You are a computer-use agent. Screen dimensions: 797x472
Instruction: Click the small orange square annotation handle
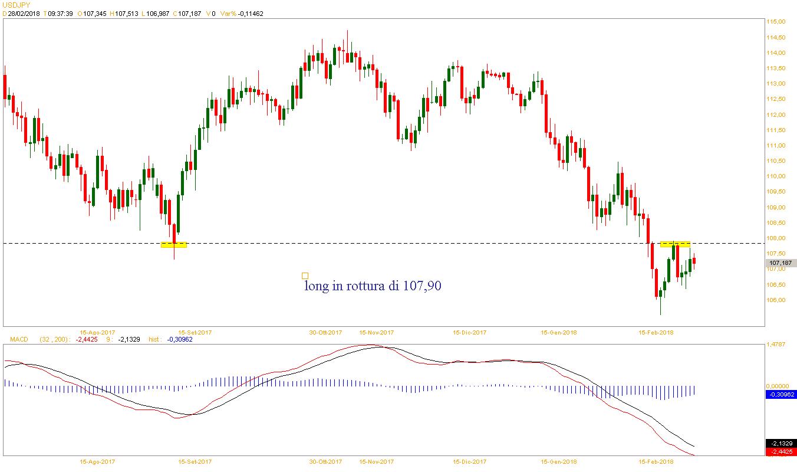305,276
